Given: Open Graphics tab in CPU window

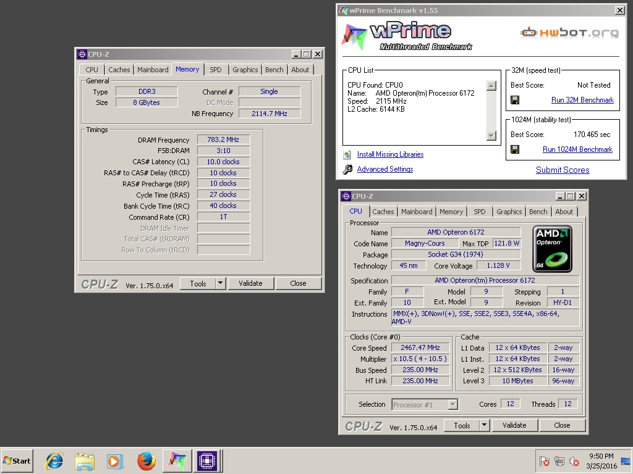Looking at the screenshot, I should (x=509, y=212).
